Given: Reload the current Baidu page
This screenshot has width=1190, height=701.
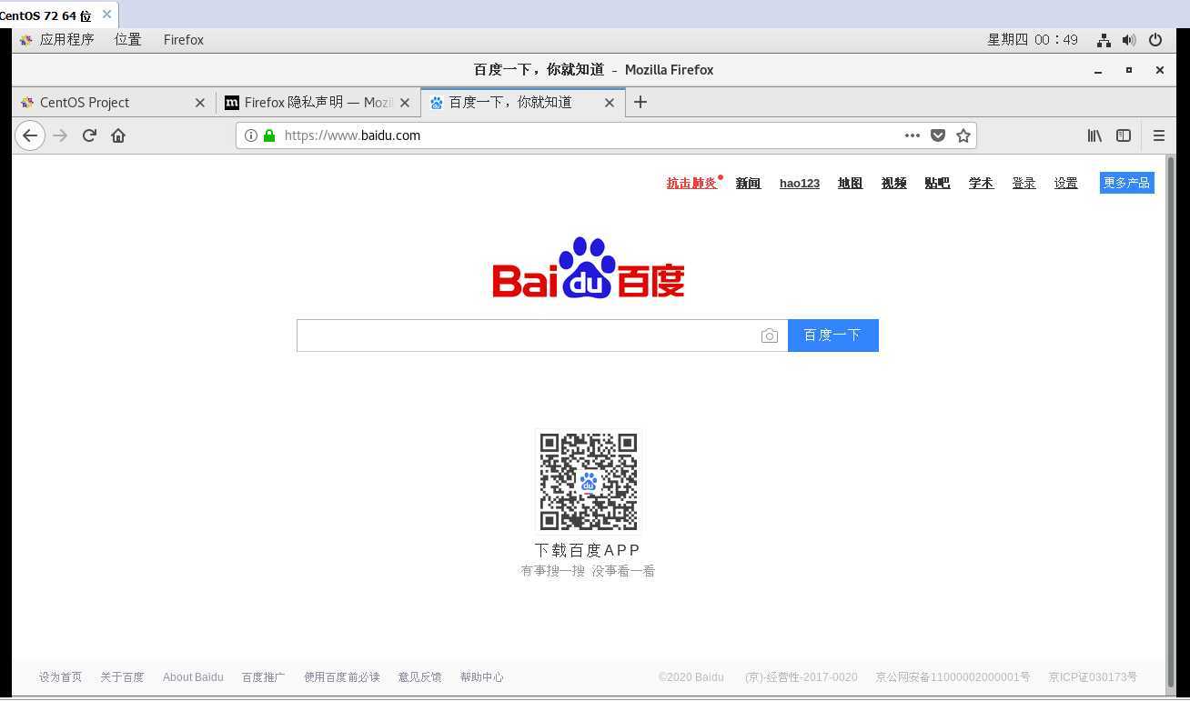Looking at the screenshot, I should pos(89,135).
